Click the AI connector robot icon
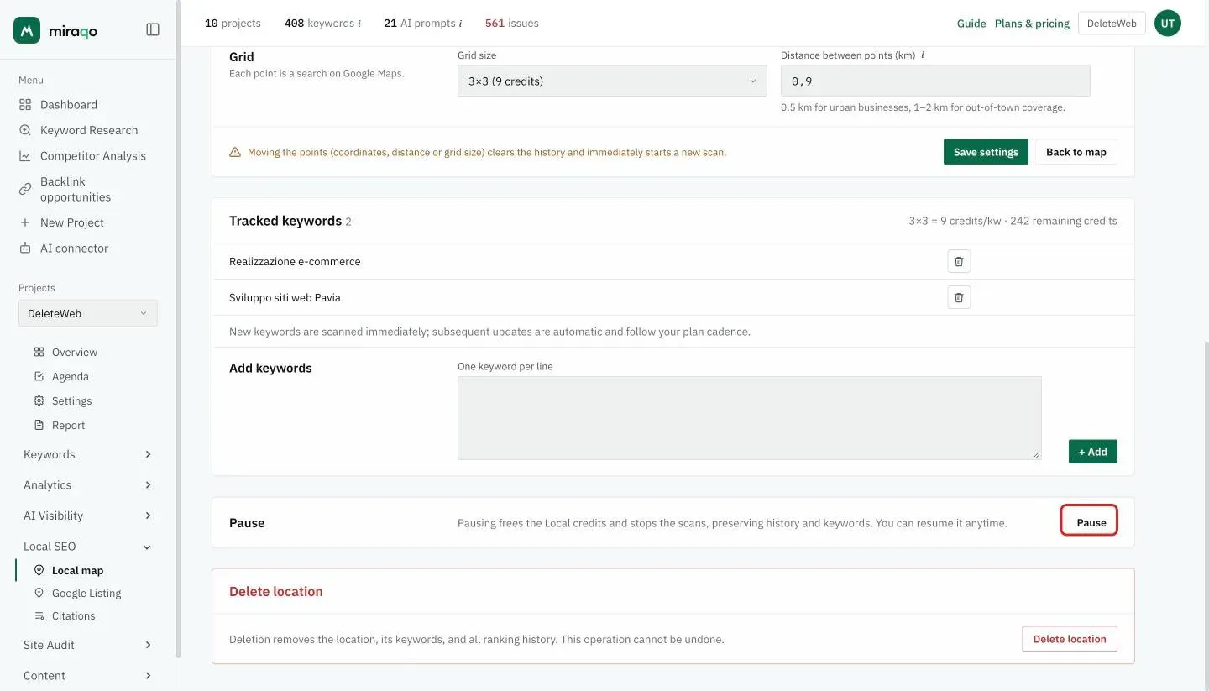 [x=25, y=249]
